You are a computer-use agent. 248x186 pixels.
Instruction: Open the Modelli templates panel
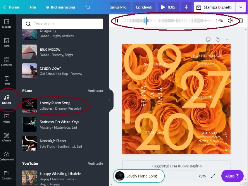pos(7,24)
